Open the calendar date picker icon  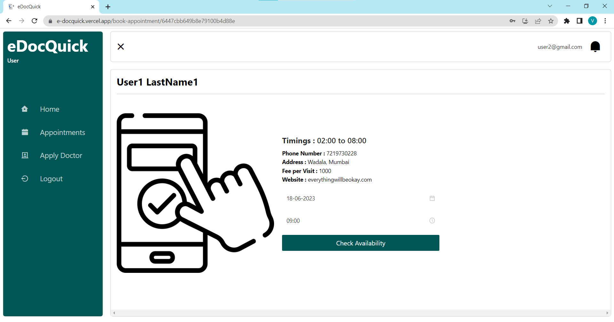(432, 198)
